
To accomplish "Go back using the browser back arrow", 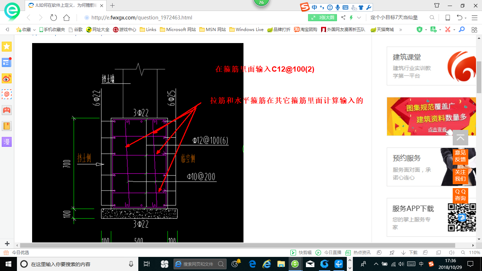I will pyautogui.click(x=29, y=18).
